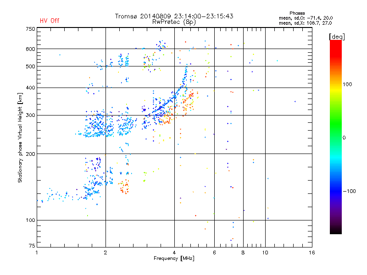Select the Tromsø date-time title
Image resolution: width=367 pixels, height=275 pixels.
[x=174, y=16]
